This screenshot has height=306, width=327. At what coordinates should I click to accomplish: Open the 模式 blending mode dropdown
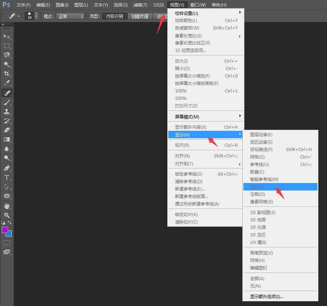[70, 16]
